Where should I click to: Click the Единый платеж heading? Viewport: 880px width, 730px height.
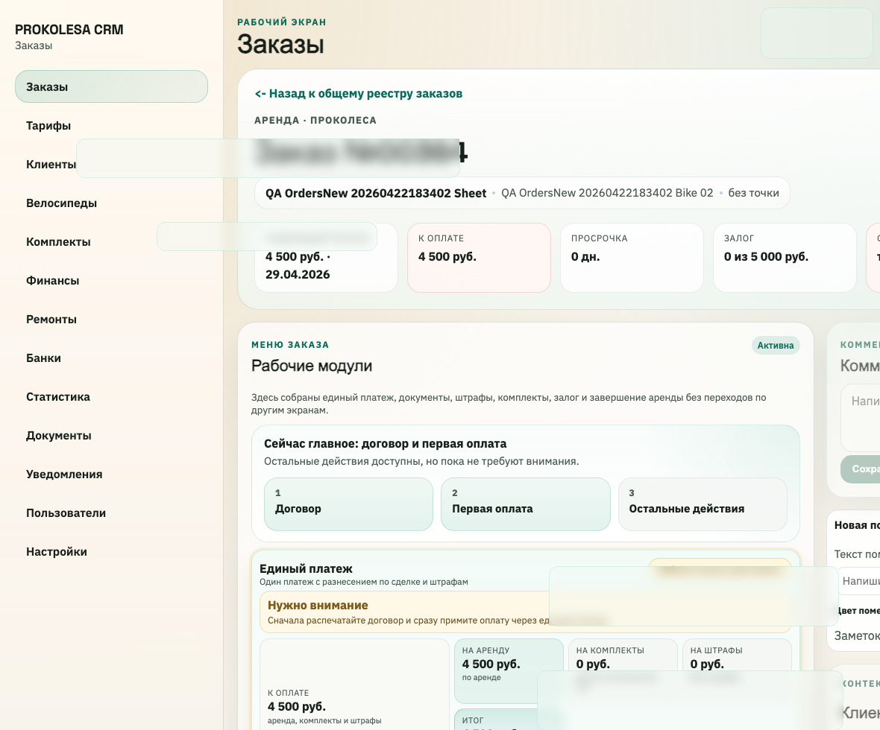(x=306, y=568)
